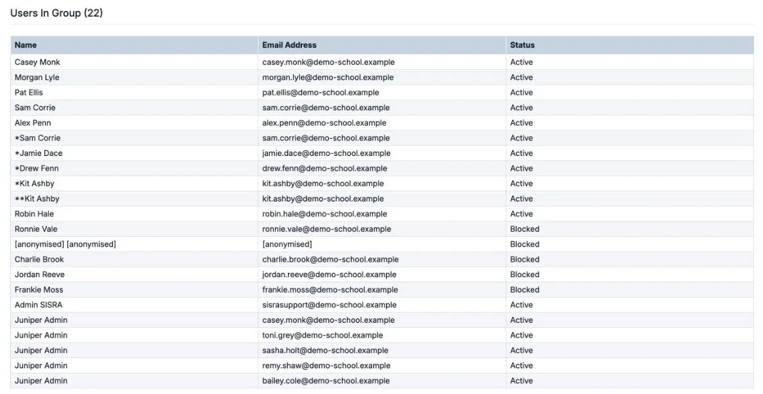Select the toni.grey@demo-school.example email

pos(323,335)
